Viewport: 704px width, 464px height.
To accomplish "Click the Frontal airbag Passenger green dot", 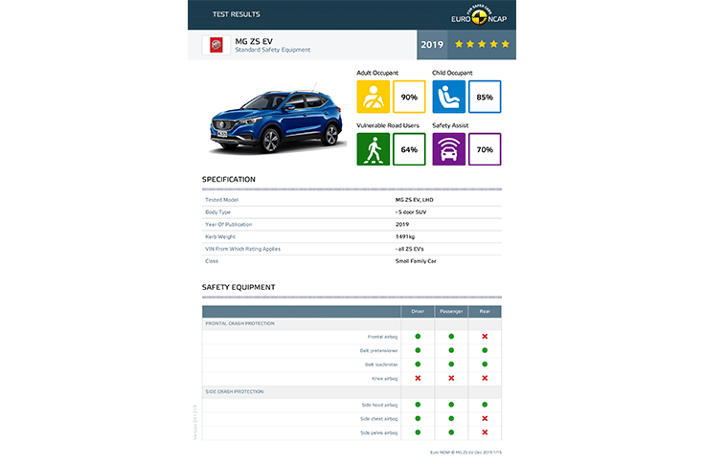I will [x=451, y=336].
